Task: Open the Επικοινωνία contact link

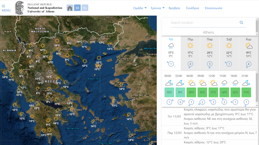Action: [x=213, y=8]
